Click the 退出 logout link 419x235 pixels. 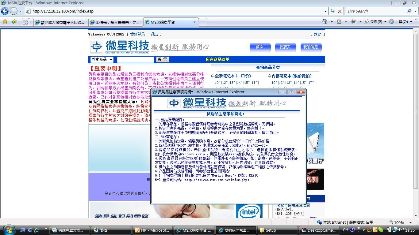(154, 34)
